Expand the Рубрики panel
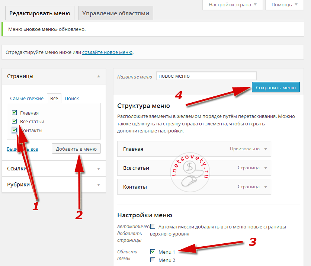This screenshot has height=266, width=311. pos(54,185)
